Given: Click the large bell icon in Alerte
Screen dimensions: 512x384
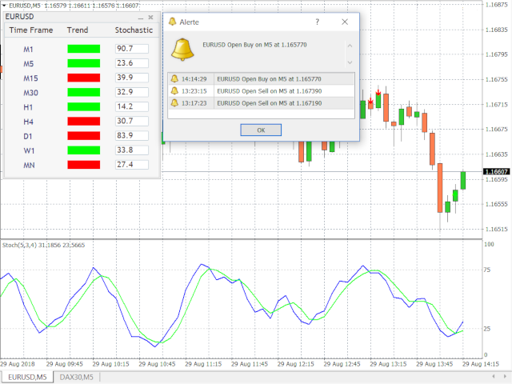Looking at the screenshot, I should 182,50.
